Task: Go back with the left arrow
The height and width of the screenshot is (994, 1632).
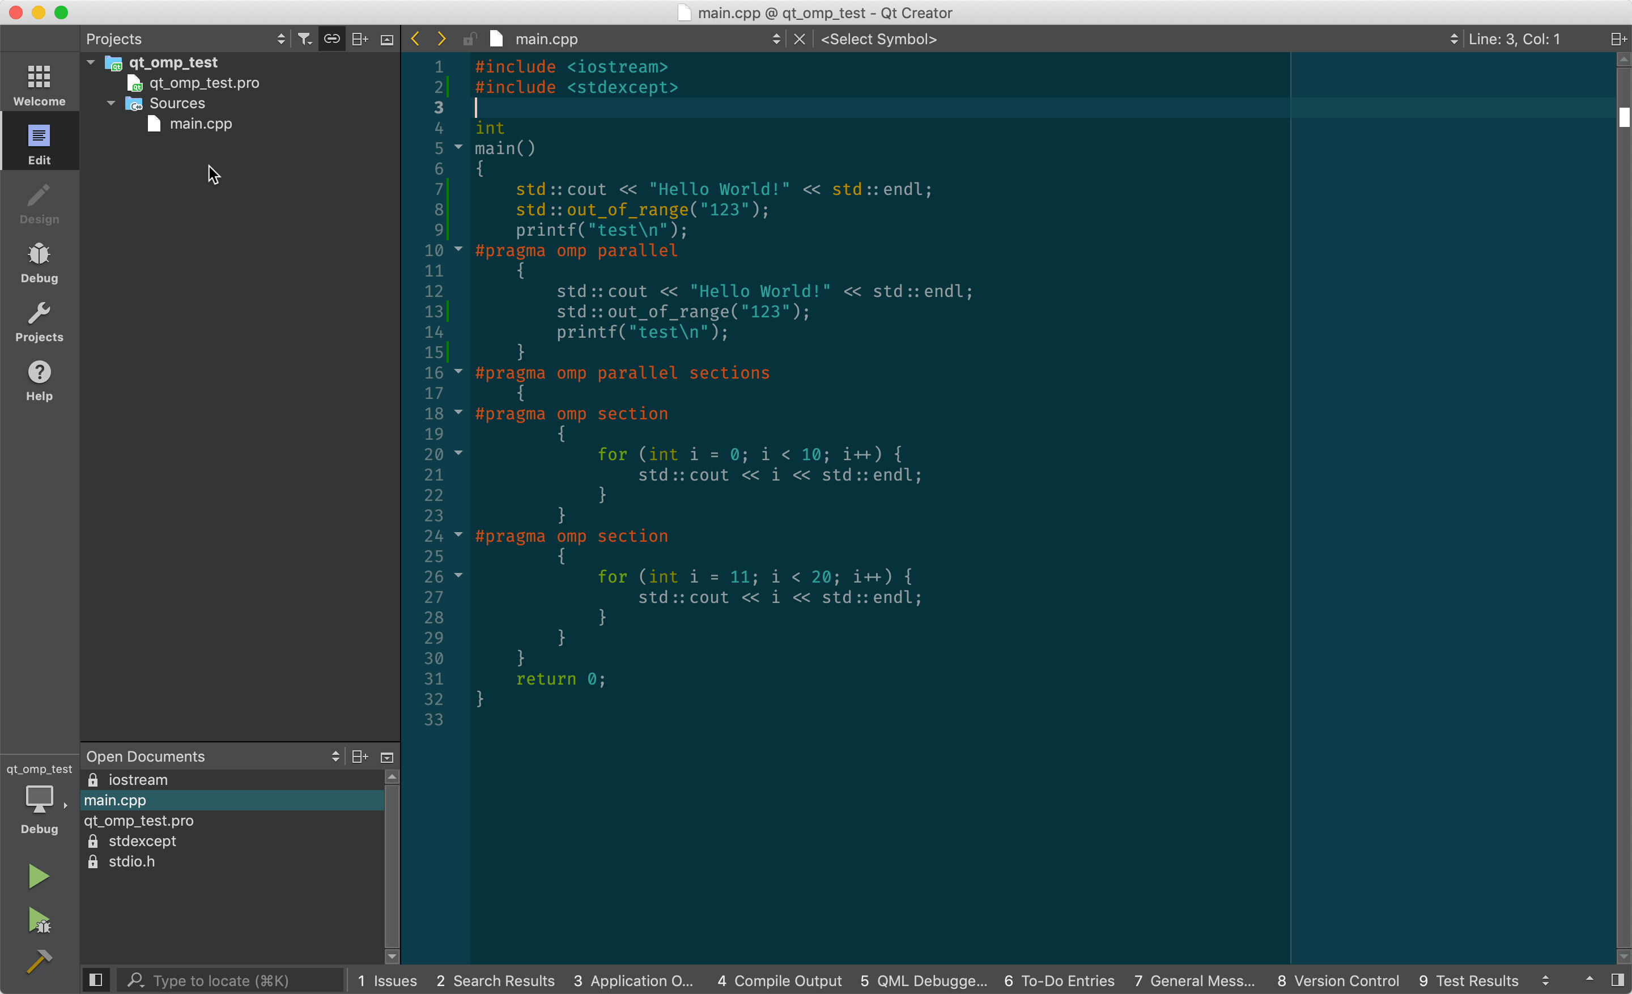Action: pyautogui.click(x=415, y=39)
